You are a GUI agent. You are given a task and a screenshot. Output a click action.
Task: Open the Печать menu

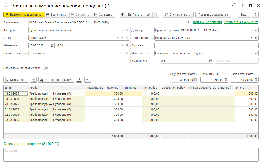click(135, 15)
